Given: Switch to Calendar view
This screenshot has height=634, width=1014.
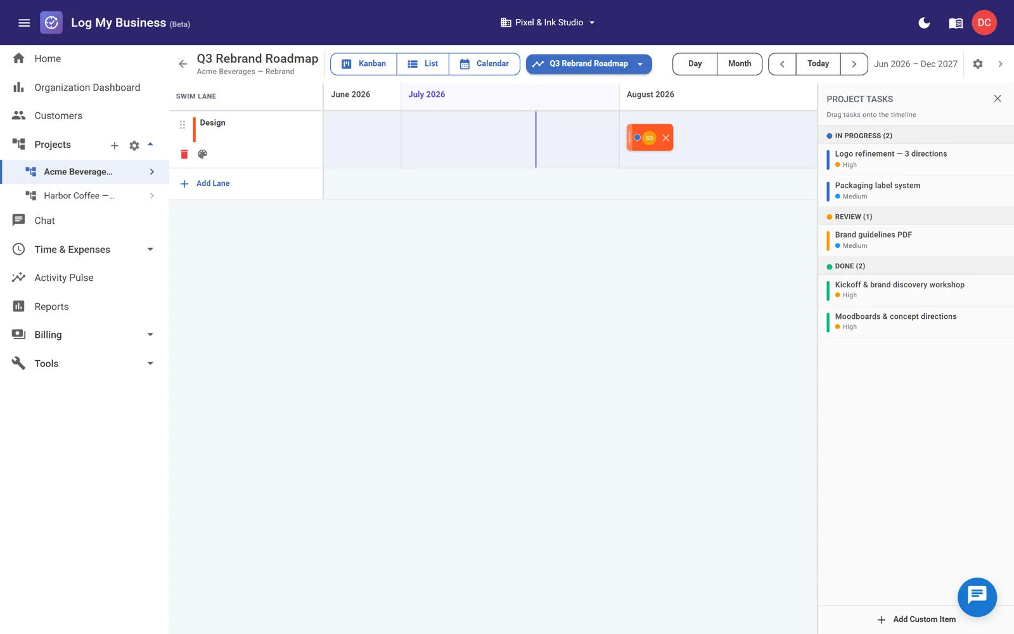Looking at the screenshot, I should pyautogui.click(x=485, y=64).
